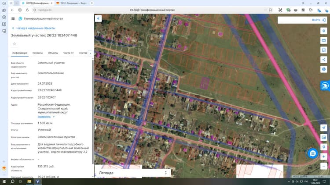Open the basemap picture switcher icon
330x185 pixels.
(x=324, y=137)
